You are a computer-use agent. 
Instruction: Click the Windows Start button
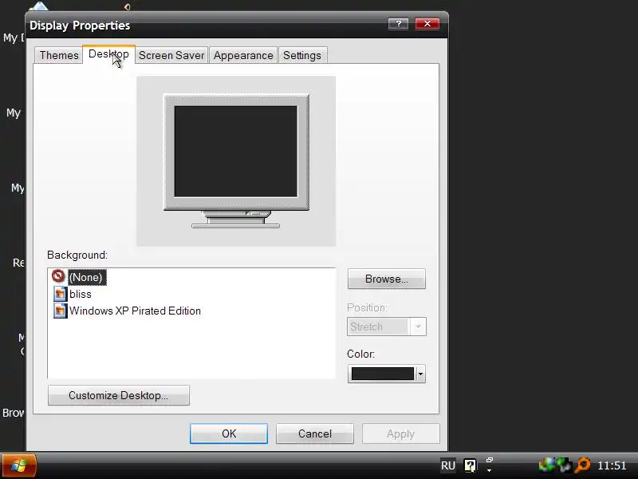pos(18,465)
